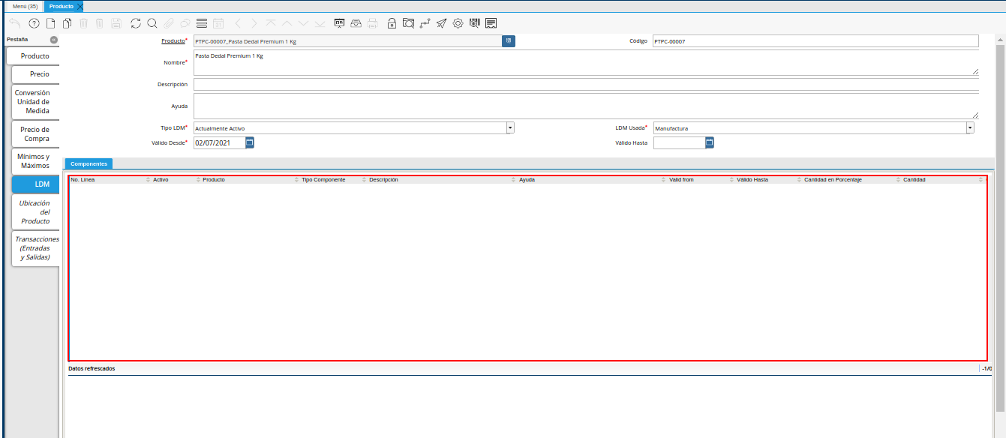Click inside the Válido Hasta date field
This screenshot has height=438, width=1006.
click(679, 142)
